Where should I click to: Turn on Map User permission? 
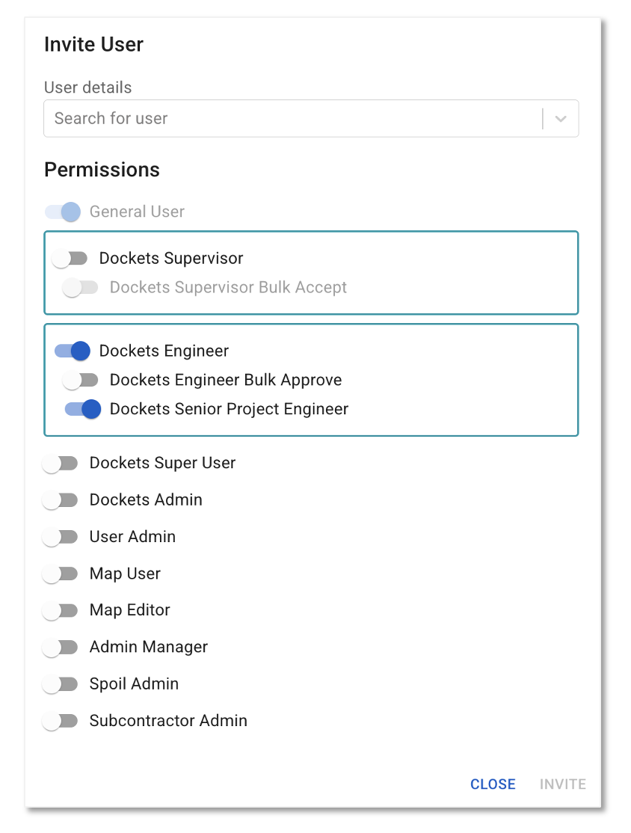[60, 574]
